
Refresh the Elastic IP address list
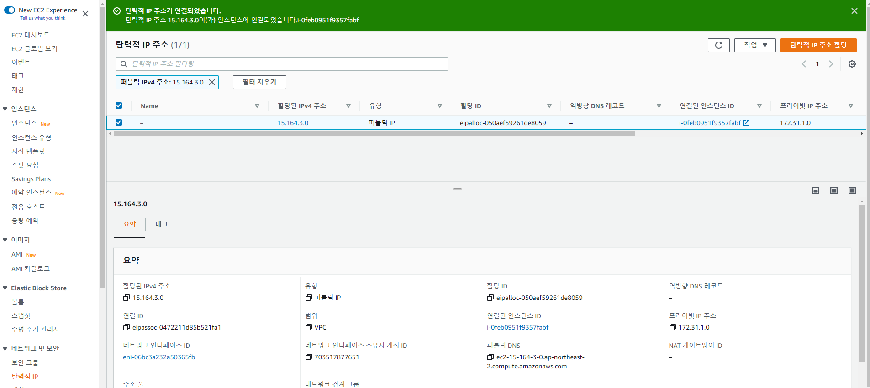coord(718,45)
